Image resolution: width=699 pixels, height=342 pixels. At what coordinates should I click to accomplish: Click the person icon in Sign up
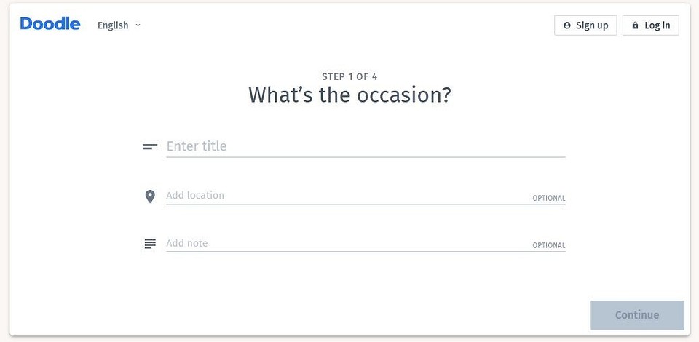(567, 25)
